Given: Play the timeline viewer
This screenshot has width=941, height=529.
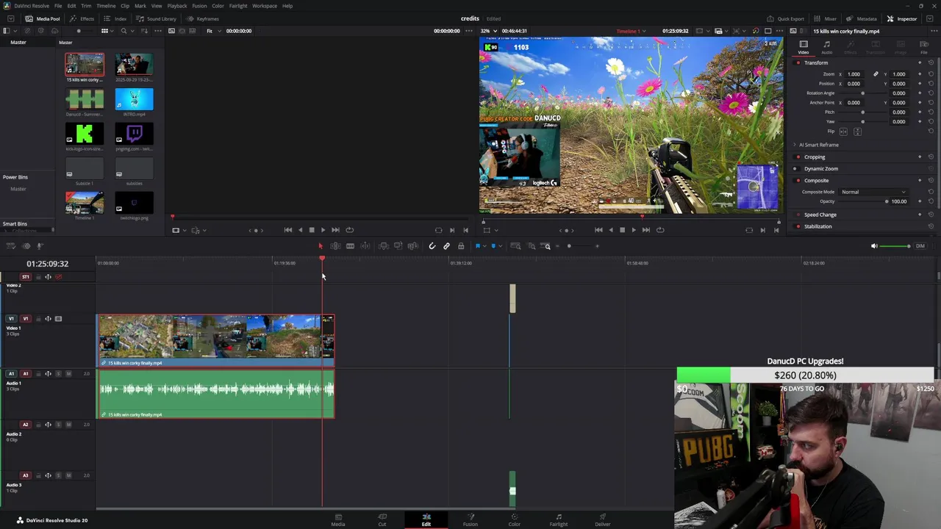Looking at the screenshot, I should coord(634,230).
